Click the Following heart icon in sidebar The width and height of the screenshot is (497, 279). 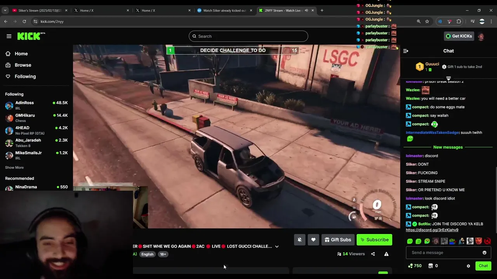8,76
